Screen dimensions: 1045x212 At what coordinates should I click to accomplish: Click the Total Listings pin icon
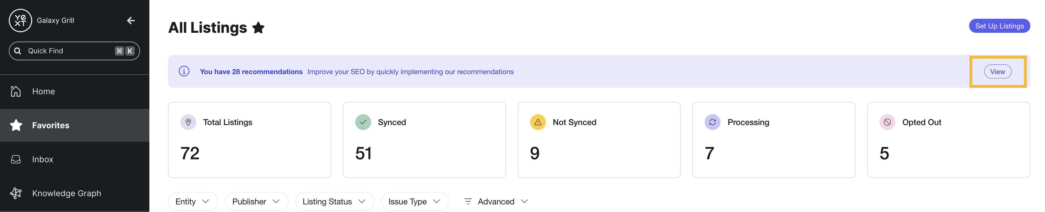point(188,122)
